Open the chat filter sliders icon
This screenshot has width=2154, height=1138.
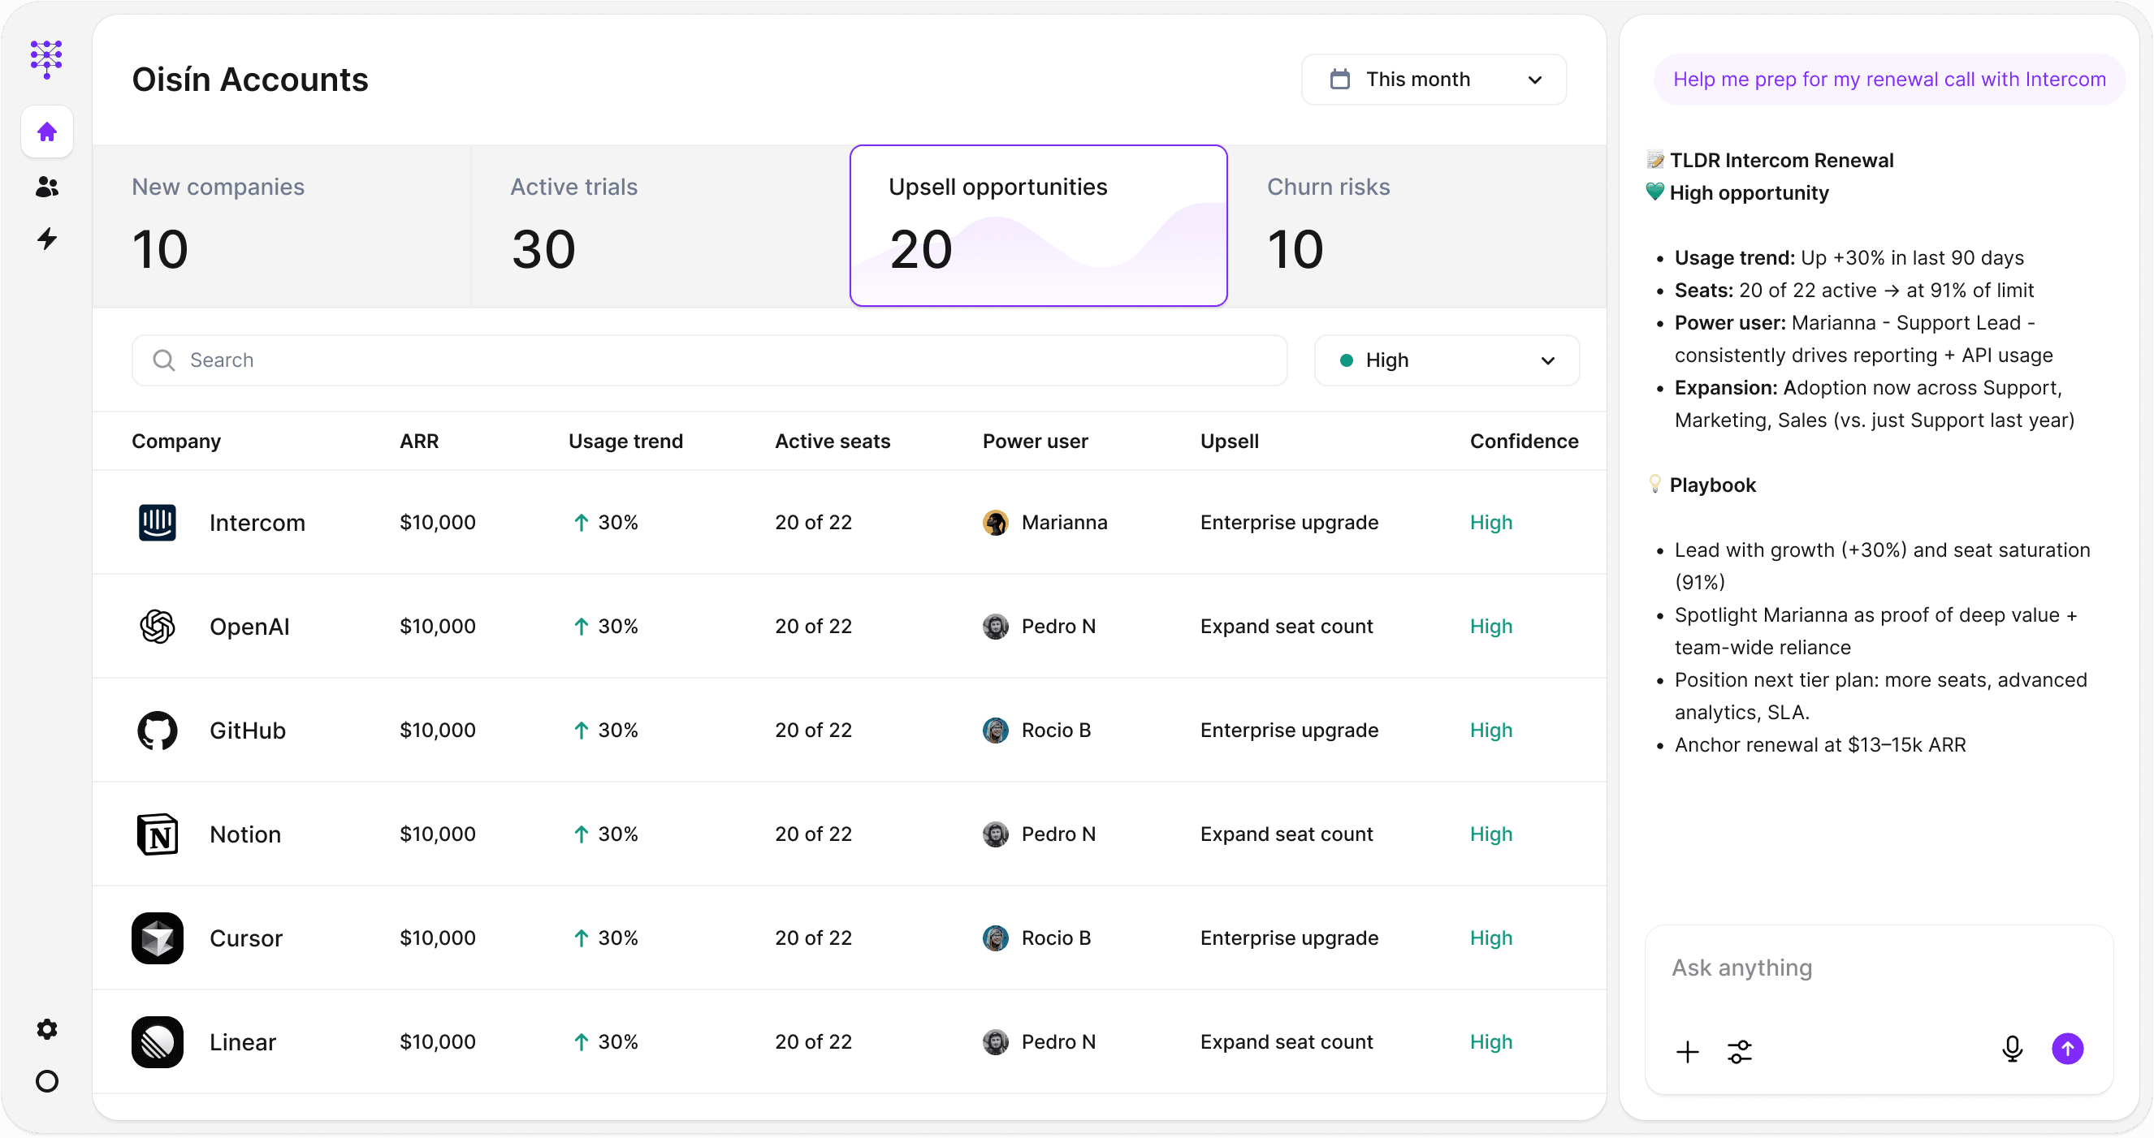click(x=1739, y=1051)
